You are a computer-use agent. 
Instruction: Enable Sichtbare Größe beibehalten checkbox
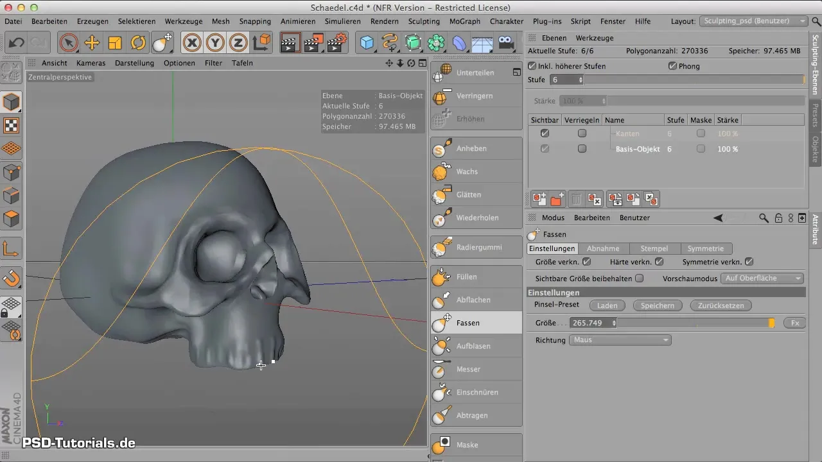coord(639,278)
